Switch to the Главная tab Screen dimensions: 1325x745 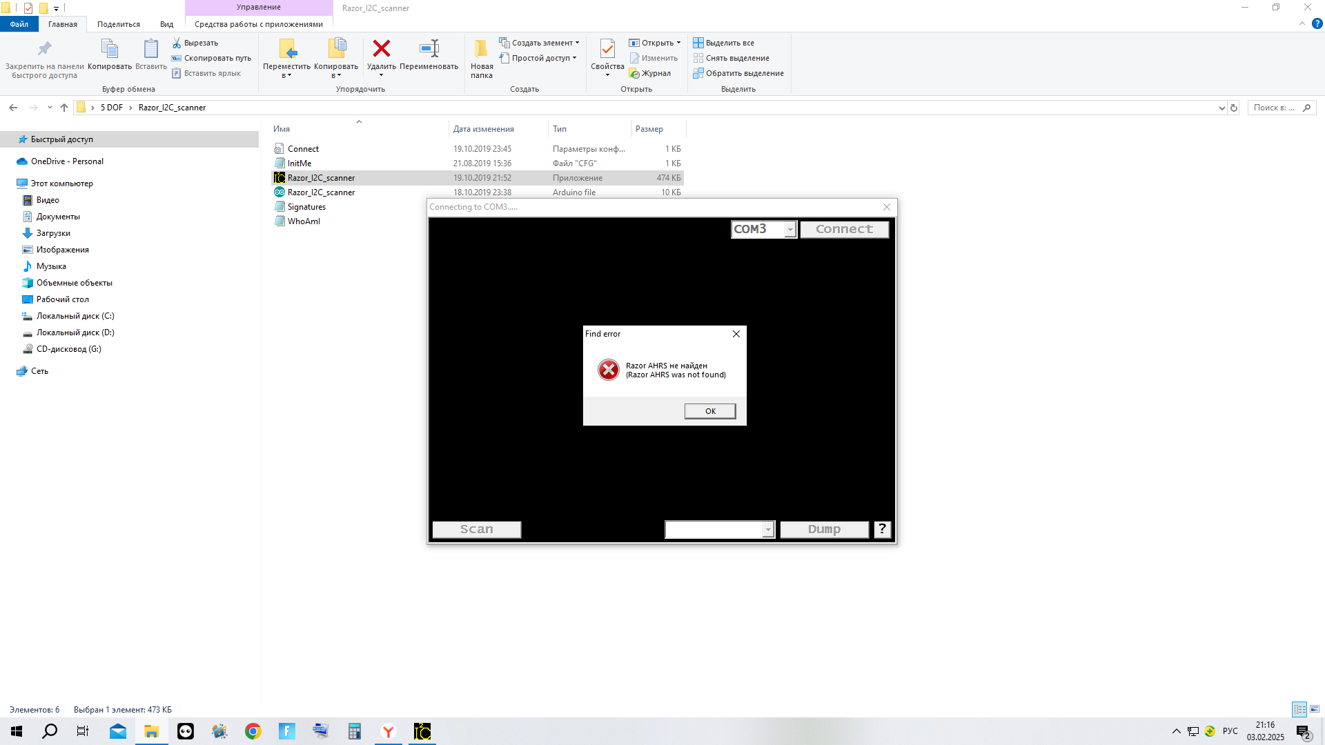tap(63, 24)
